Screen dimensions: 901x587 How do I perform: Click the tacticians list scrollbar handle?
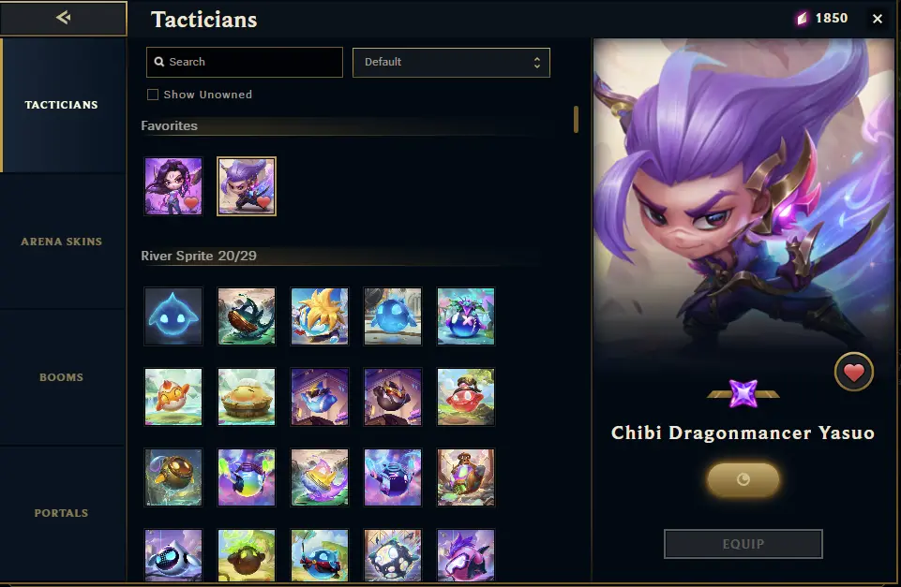pyautogui.click(x=576, y=119)
